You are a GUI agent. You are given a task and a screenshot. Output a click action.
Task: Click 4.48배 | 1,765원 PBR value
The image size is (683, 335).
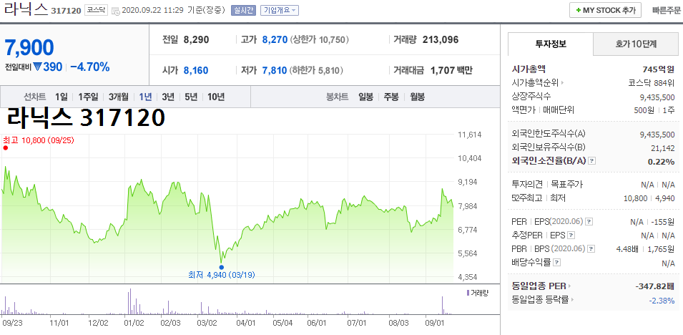point(646,249)
